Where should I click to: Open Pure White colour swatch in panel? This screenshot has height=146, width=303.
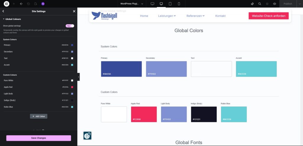click(72, 80)
